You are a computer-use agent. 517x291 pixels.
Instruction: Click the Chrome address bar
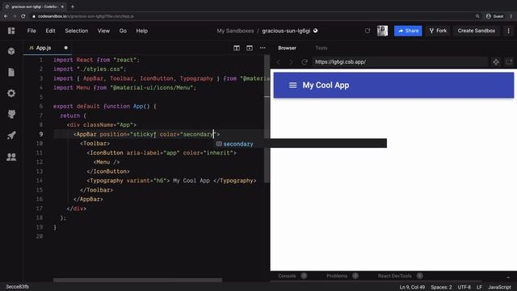click(x=250, y=16)
